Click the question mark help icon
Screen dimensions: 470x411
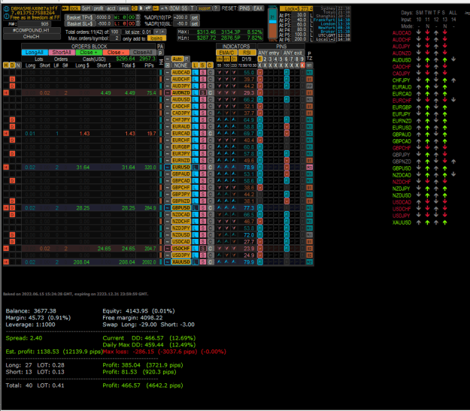(216, 8)
